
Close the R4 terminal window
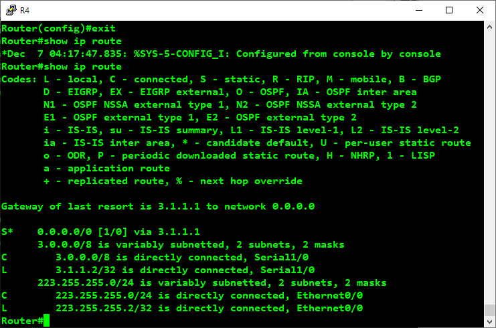(x=479, y=10)
